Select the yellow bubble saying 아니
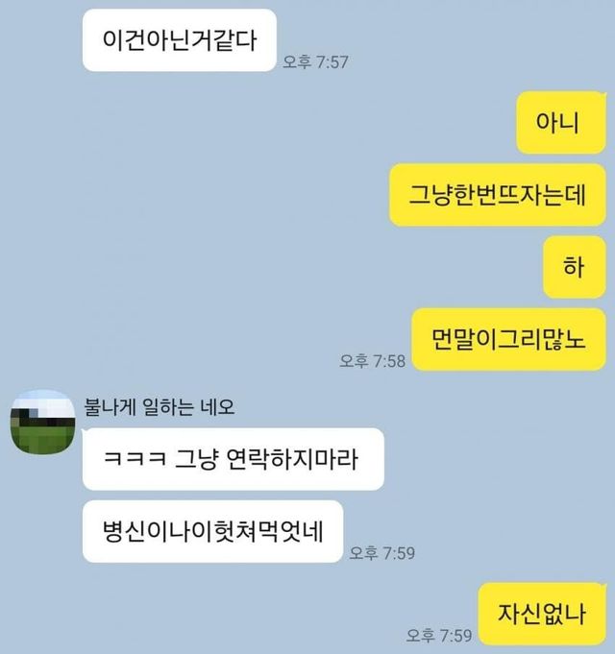 (x=561, y=123)
